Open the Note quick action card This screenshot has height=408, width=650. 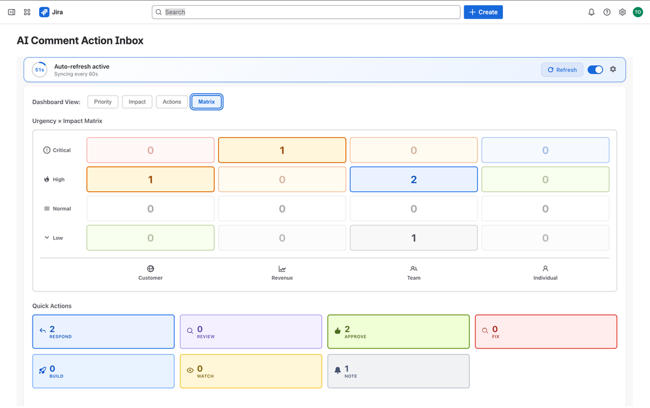pyautogui.click(x=399, y=371)
